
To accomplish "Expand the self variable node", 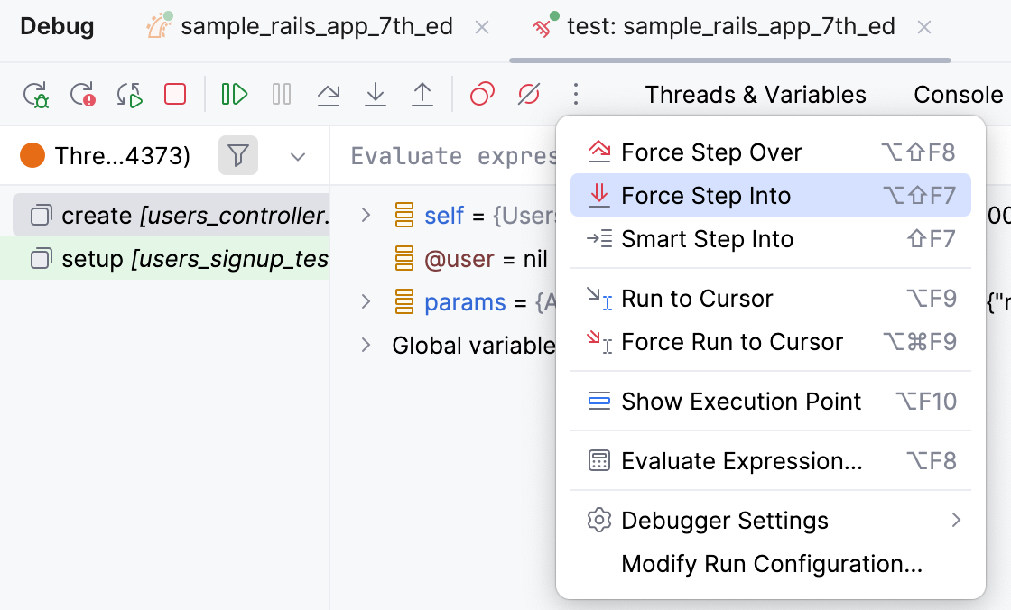I will (365, 216).
